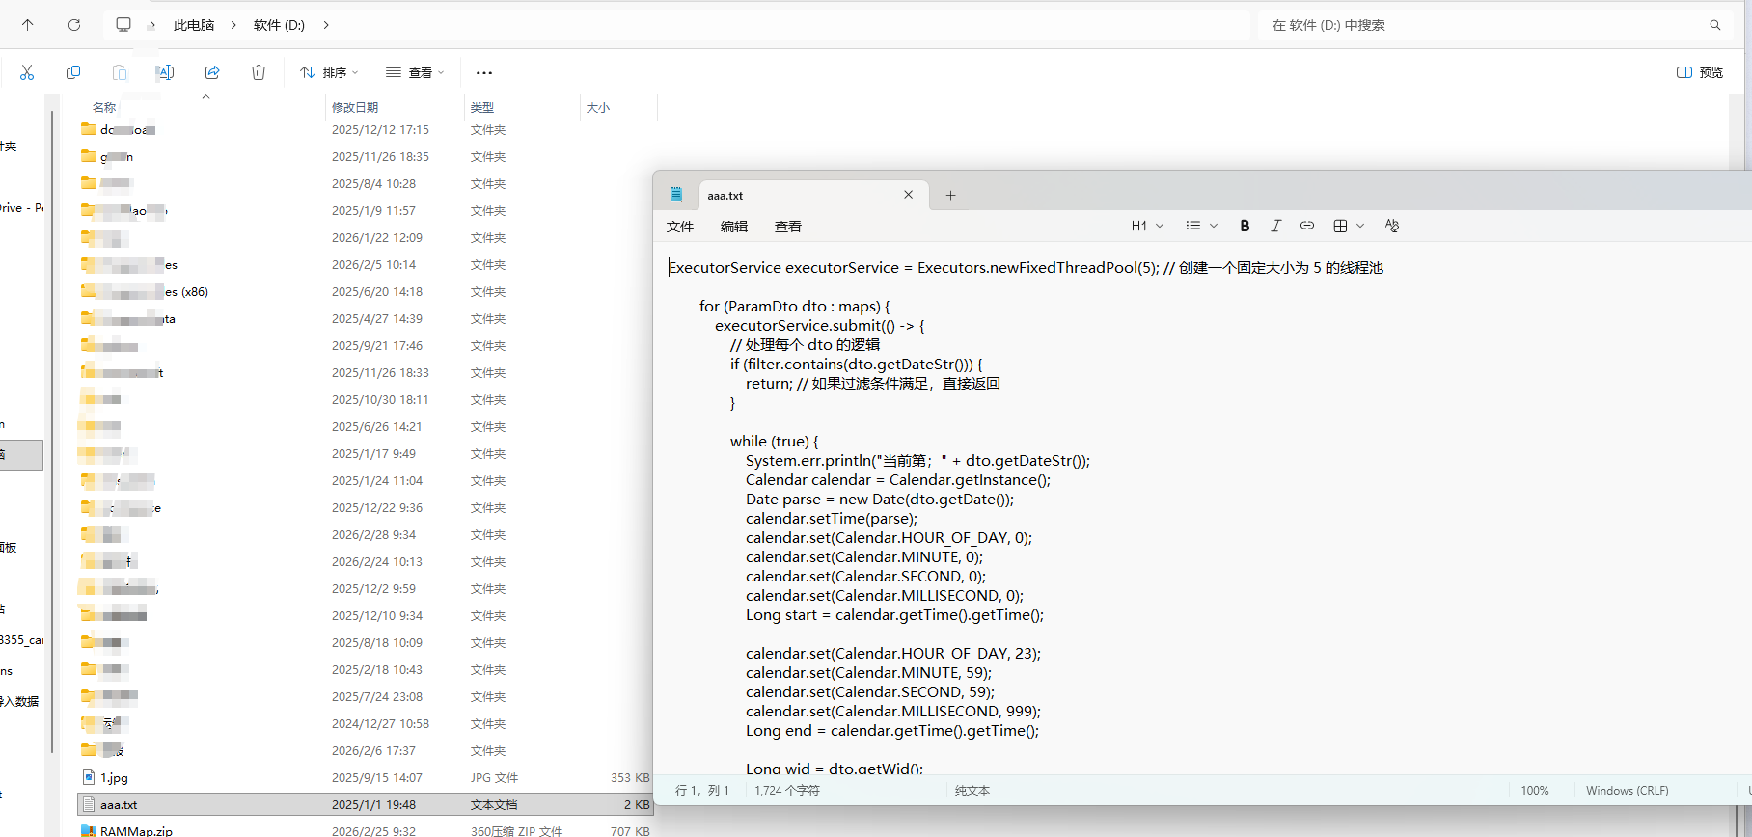1752x837 pixels.
Task: Toggle bold formatting in Notepad
Action: point(1245,226)
